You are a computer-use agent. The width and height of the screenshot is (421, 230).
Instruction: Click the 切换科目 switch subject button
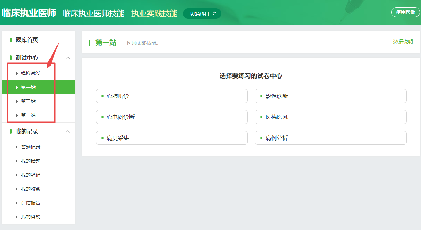pyautogui.click(x=202, y=14)
